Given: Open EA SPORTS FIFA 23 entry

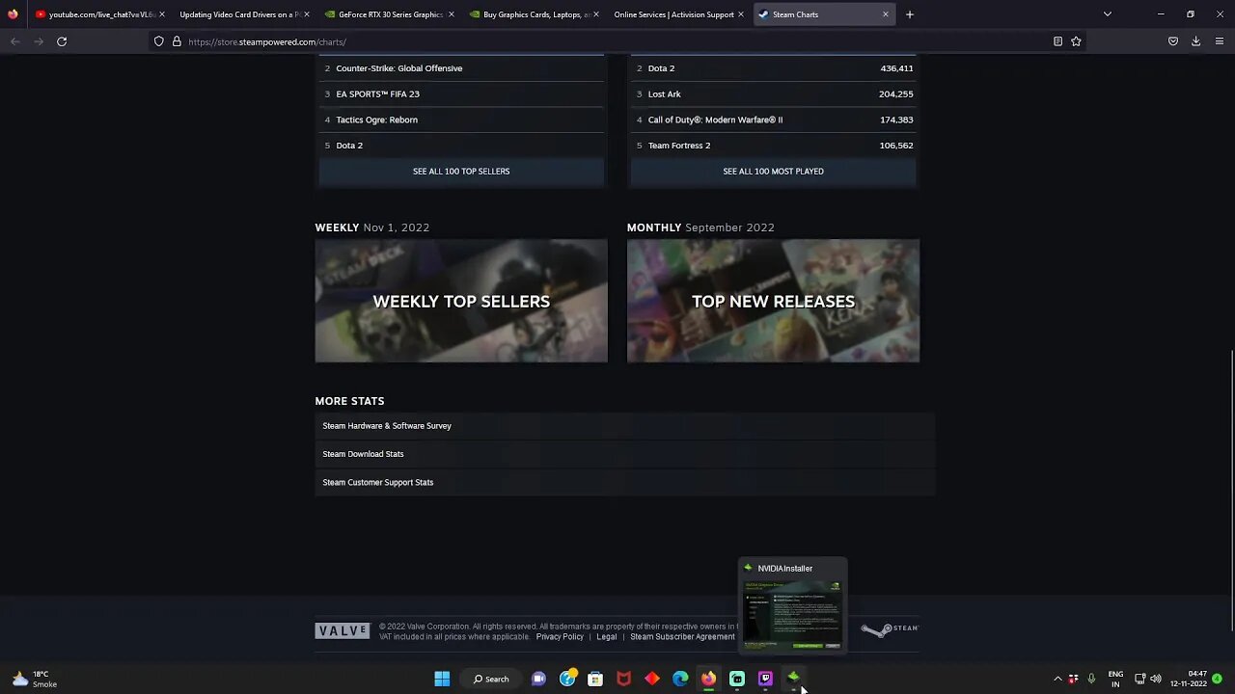Looking at the screenshot, I should (461, 93).
